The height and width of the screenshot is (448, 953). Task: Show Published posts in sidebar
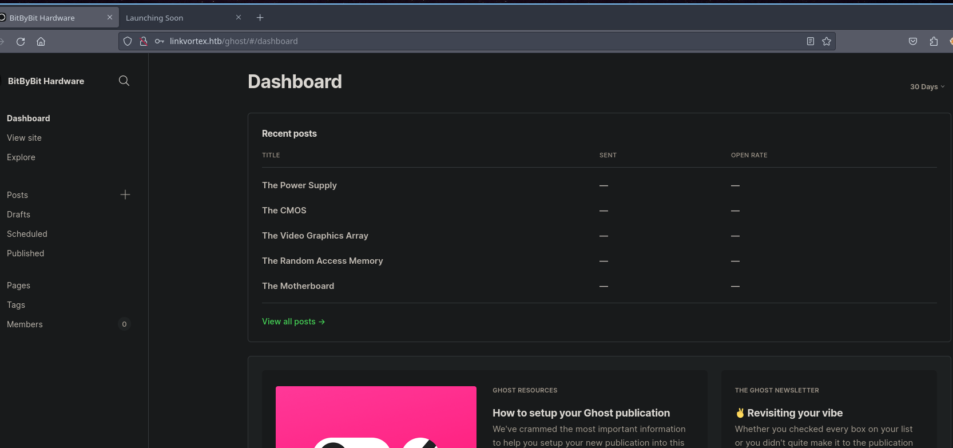tap(25, 253)
